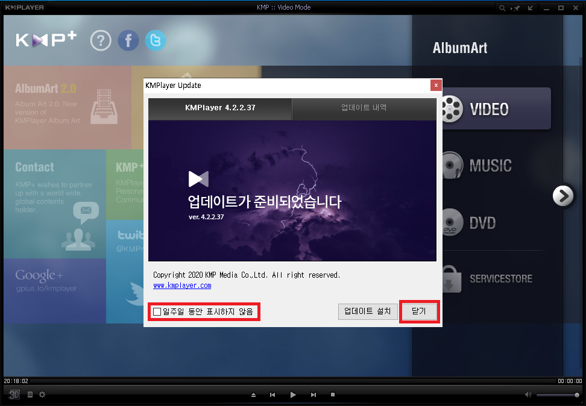Open the settings gear in bottom bar

point(42,395)
